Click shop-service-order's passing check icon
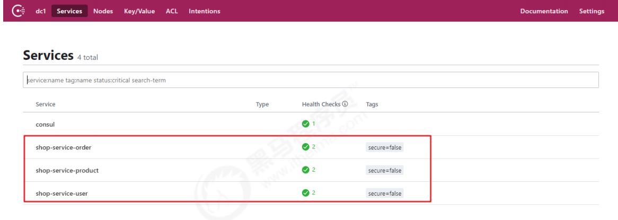618x220 pixels. 305,147
